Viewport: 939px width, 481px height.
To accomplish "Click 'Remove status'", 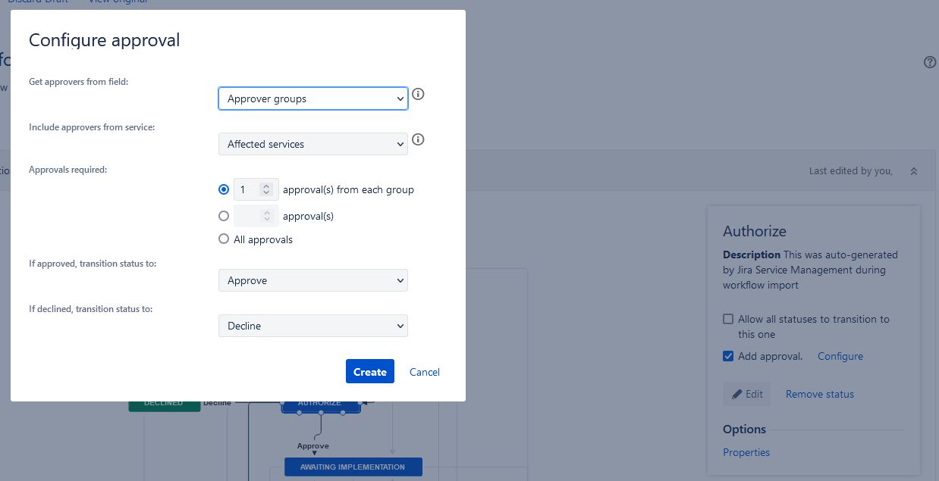I will pyautogui.click(x=819, y=394).
